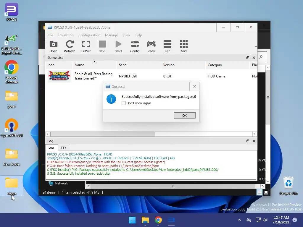Viewport: 303px width, 227px height.
Task: Click the Icon column header
Action: [59, 65]
